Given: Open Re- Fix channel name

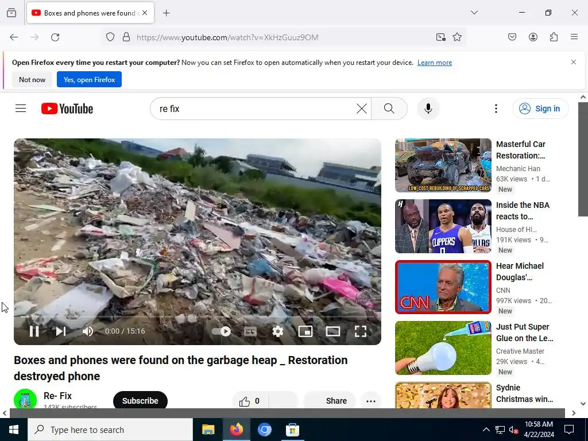Looking at the screenshot, I should [58, 396].
